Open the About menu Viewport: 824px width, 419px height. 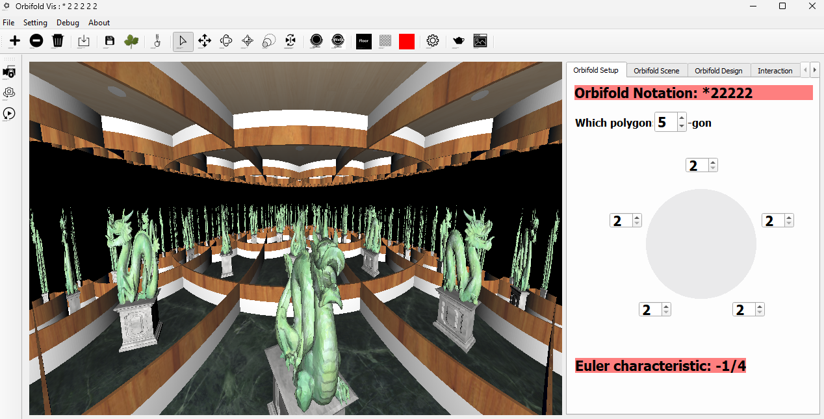tap(99, 23)
